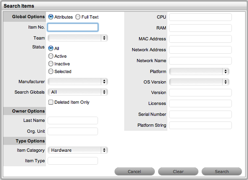The width and height of the screenshot is (248, 180).
Task: Click the Search button
Action: [x=221, y=172]
